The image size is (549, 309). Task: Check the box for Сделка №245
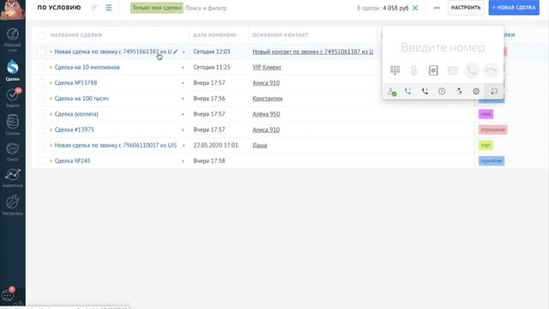pos(41,161)
